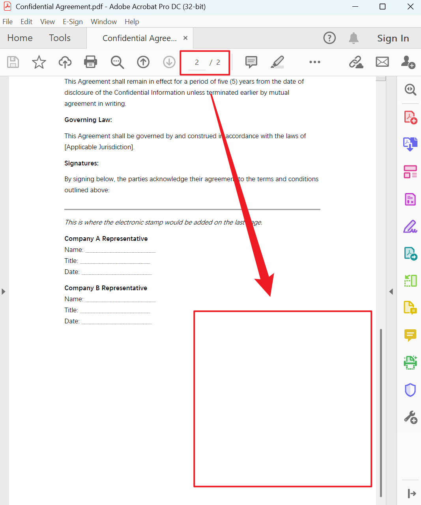Open Fill & Sign tool in sidebar
The width and height of the screenshot is (421, 505).
pos(410,227)
